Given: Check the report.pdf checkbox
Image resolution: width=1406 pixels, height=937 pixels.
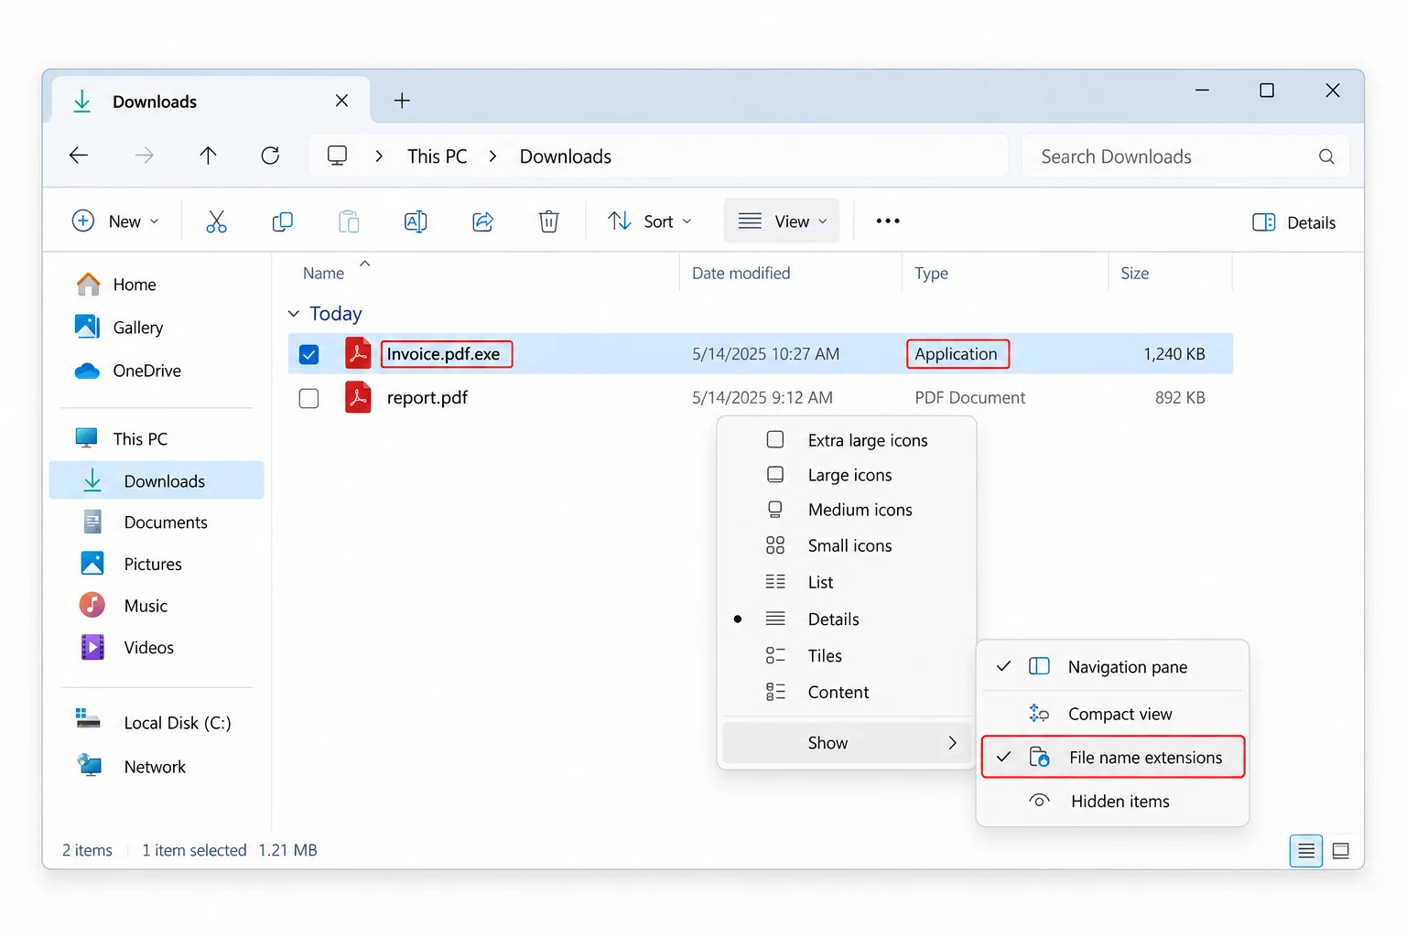Looking at the screenshot, I should 309,398.
